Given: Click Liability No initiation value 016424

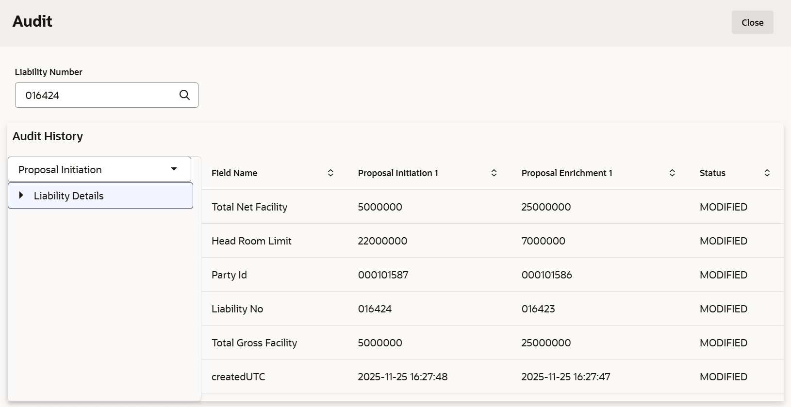Looking at the screenshot, I should 375,309.
